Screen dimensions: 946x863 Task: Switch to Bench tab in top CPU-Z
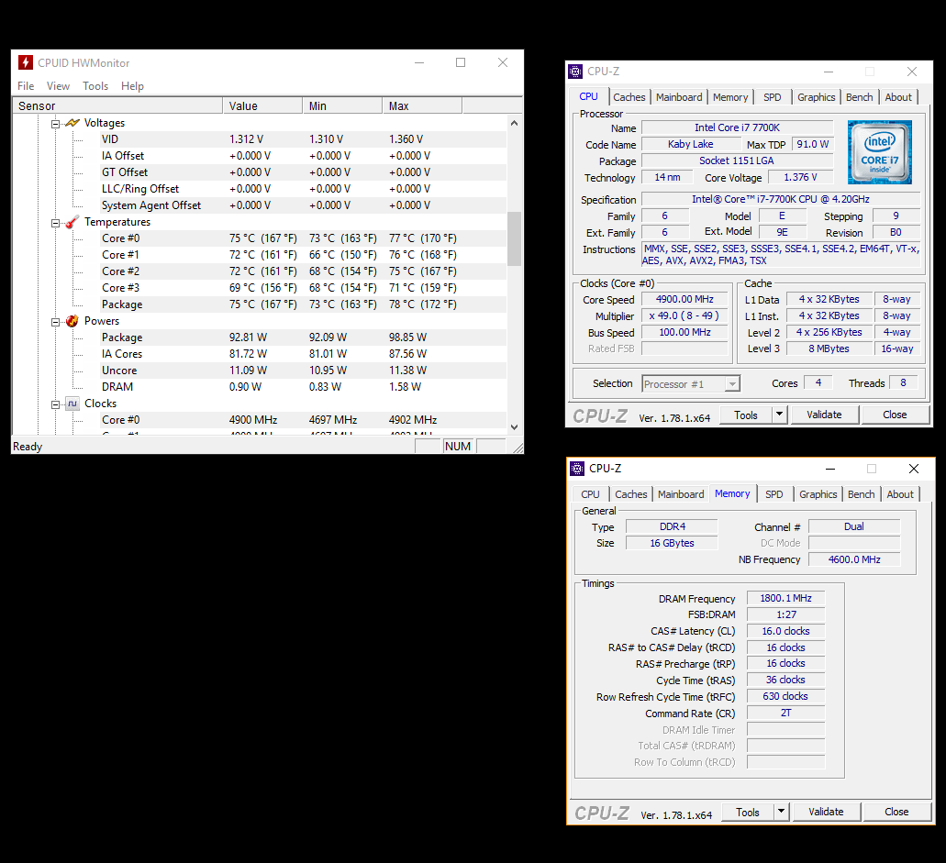pyautogui.click(x=859, y=97)
